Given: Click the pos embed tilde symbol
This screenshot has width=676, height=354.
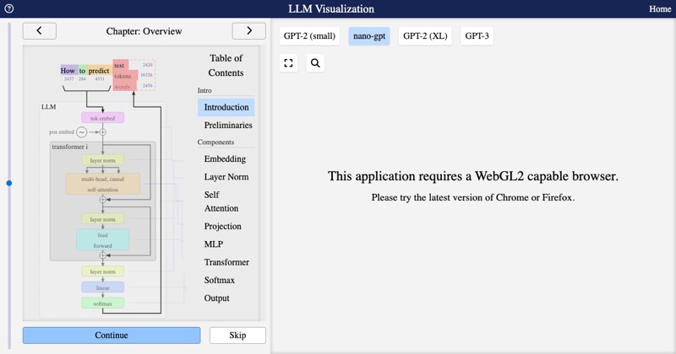Looking at the screenshot, I should [x=81, y=132].
